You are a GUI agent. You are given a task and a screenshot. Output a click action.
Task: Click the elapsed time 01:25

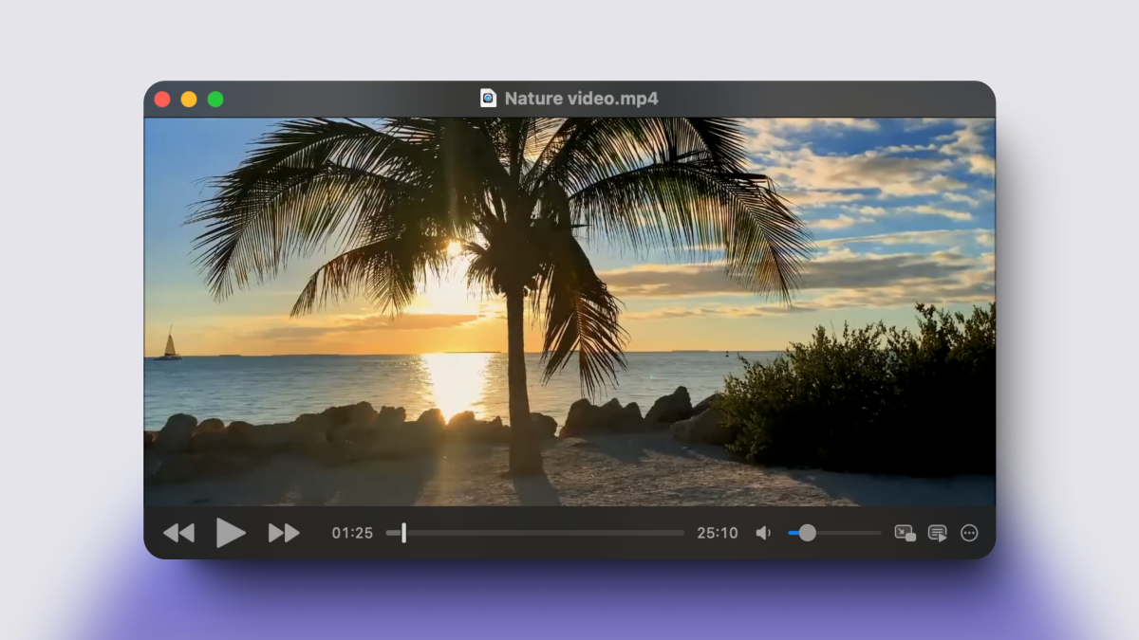click(352, 533)
